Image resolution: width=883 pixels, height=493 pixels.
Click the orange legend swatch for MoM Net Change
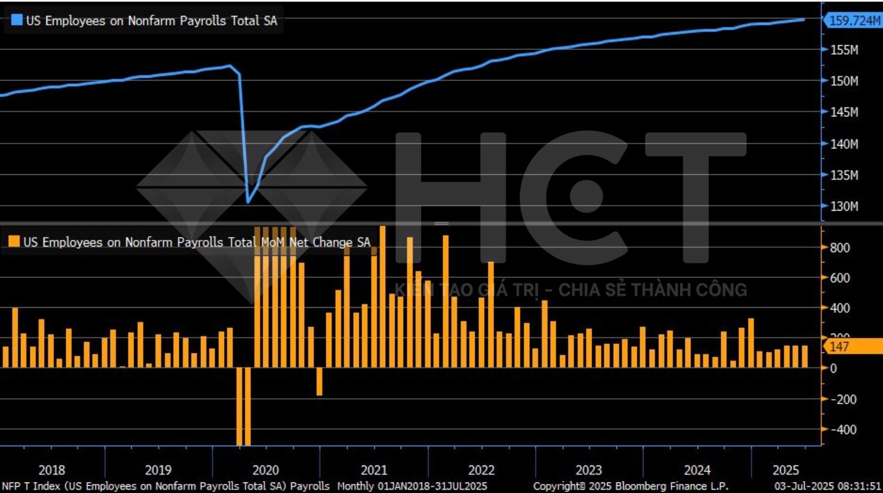(14, 242)
